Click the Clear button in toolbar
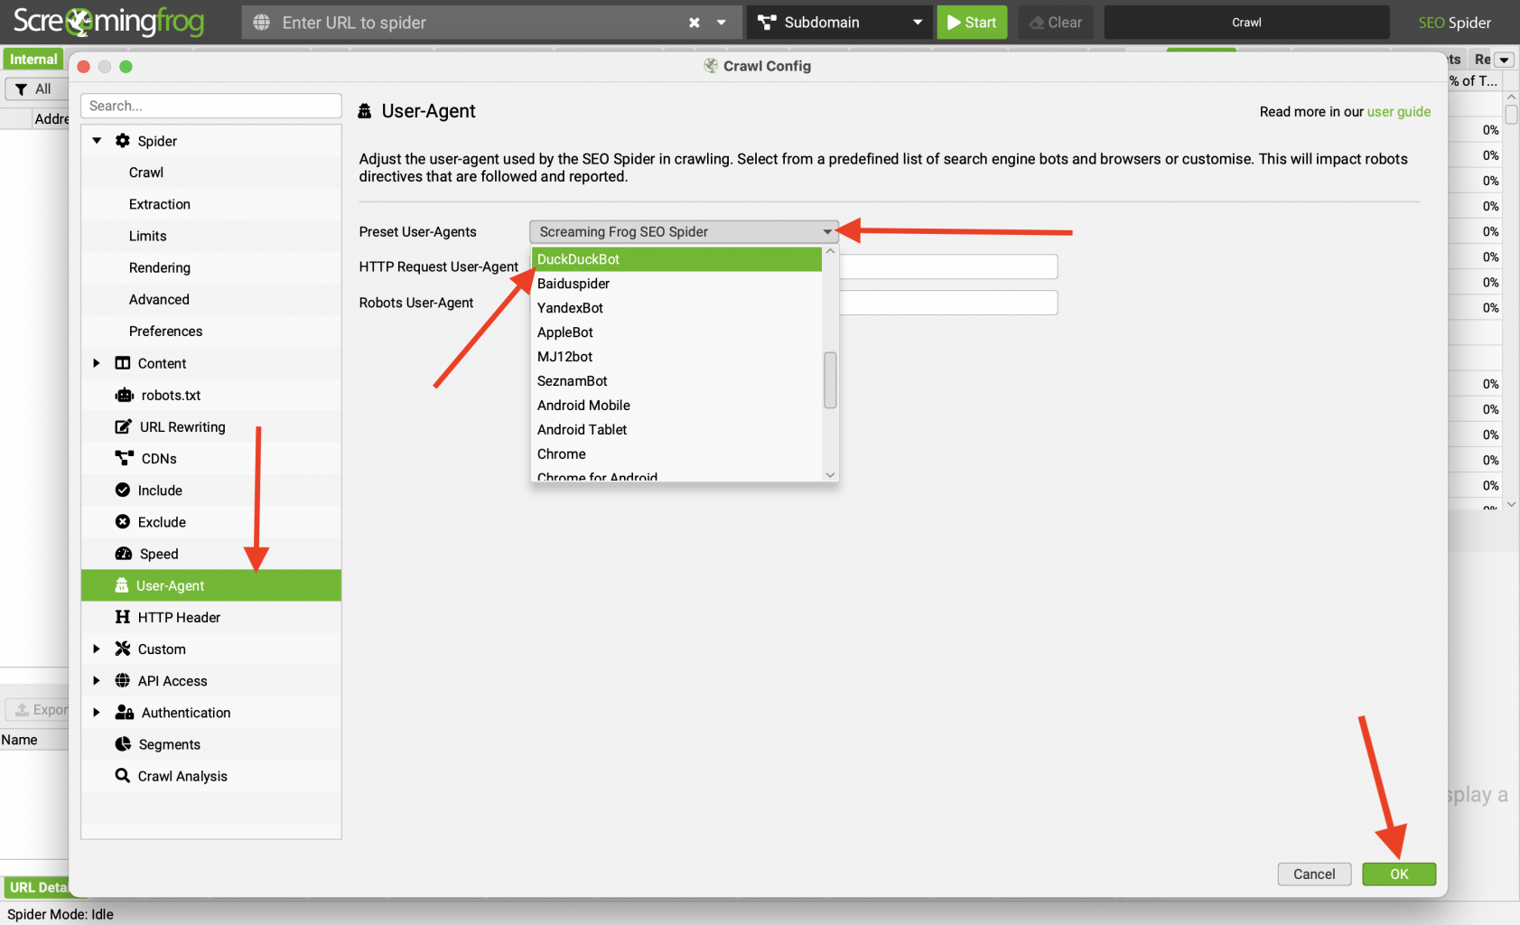Screen dimensions: 1520x925 click(x=1056, y=23)
